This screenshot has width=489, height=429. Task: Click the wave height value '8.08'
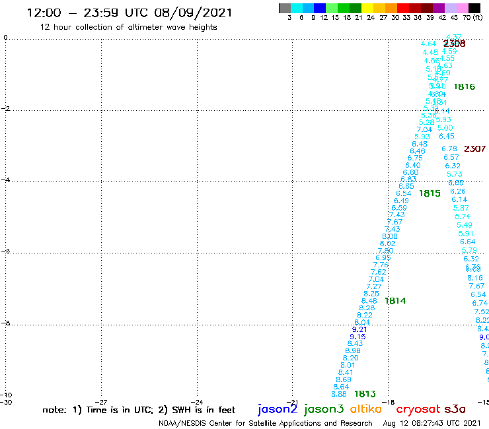tap(390, 236)
